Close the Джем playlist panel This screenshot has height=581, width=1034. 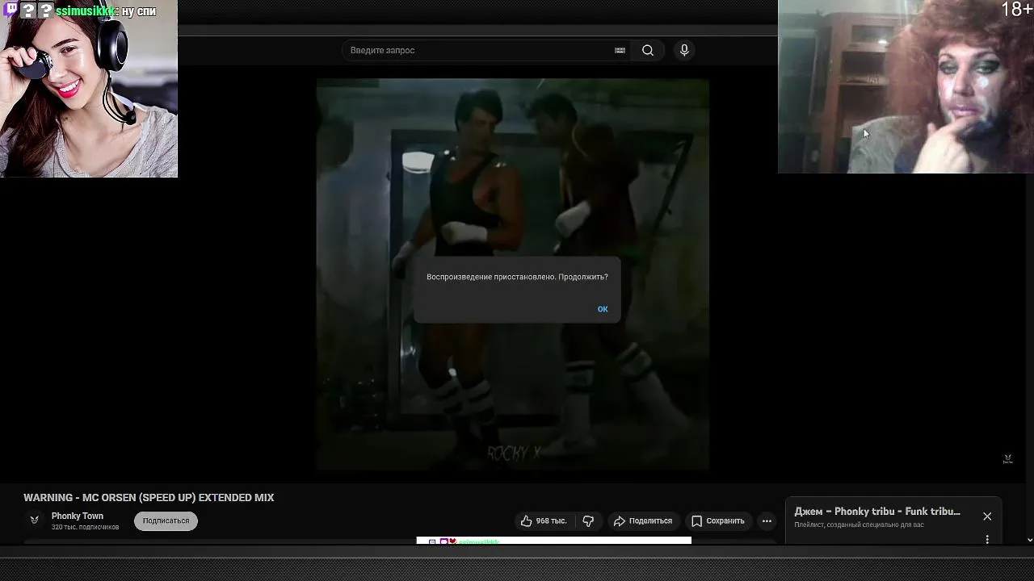coord(987,516)
